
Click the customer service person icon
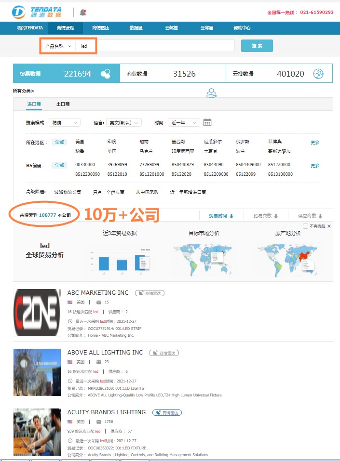211,93
